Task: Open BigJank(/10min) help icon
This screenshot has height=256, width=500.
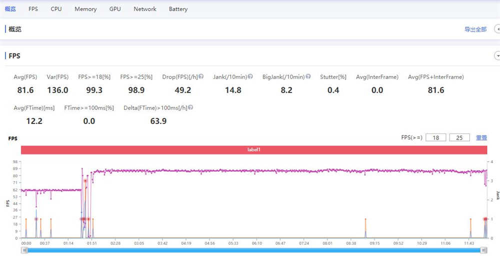Action: (308, 76)
